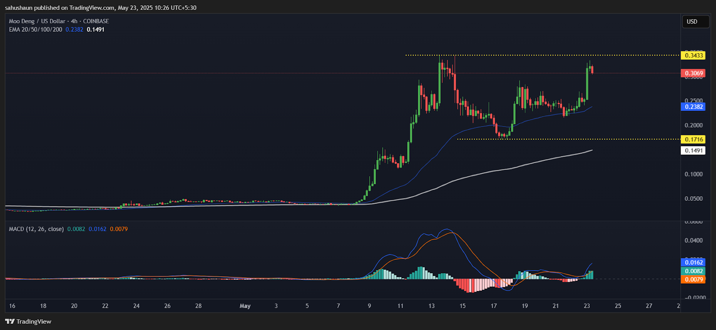Screen dimensions: 716x330
Task: Click the red 0.3069 current price label
Action: 693,73
